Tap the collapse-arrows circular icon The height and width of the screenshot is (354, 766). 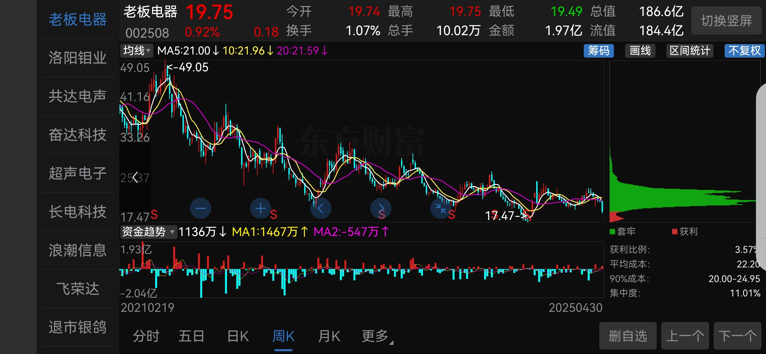point(441,208)
